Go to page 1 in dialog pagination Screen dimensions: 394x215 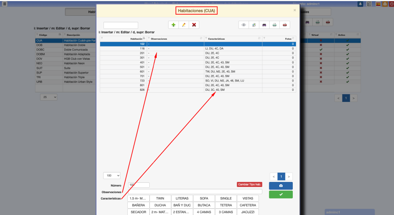(x=281, y=177)
